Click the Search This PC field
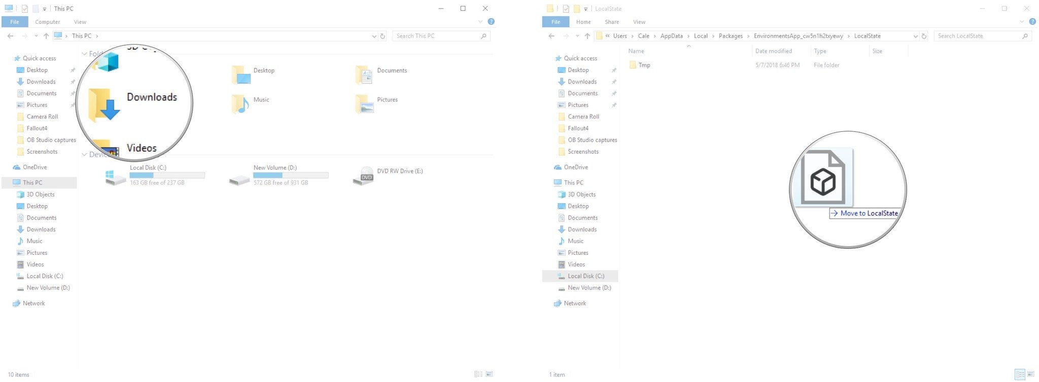Viewport: 1039px width, 382px height. tap(441, 36)
